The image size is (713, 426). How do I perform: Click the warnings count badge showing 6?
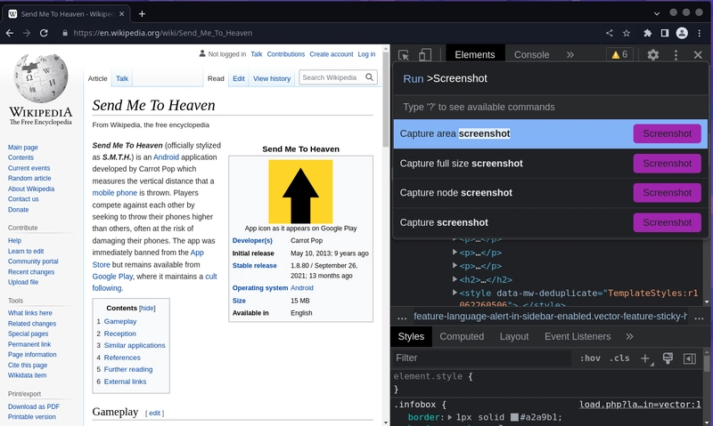coord(619,55)
